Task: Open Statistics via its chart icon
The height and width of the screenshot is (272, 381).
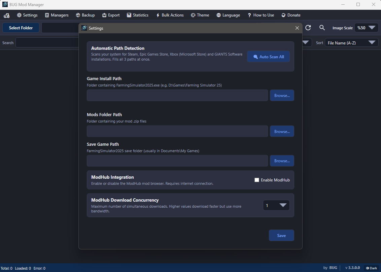Action: click(x=129, y=15)
